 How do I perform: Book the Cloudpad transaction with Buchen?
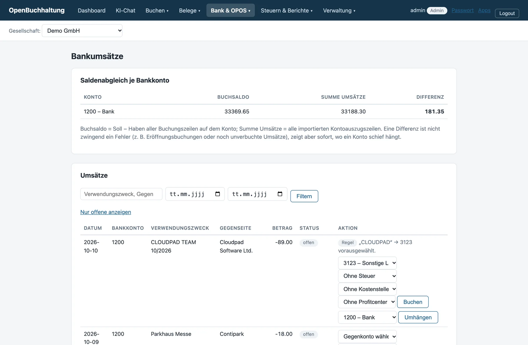coord(413,302)
